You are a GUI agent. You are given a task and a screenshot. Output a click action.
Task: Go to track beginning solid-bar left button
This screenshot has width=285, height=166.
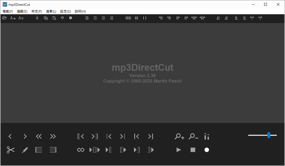tap(136, 136)
